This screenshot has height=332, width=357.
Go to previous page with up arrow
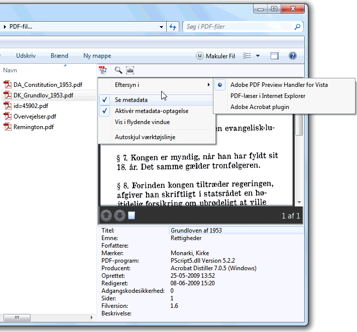coord(106,215)
